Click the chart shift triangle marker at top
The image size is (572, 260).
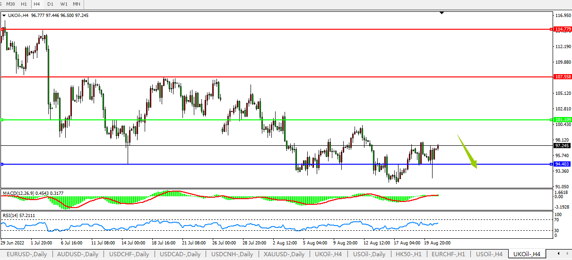(442, 13)
